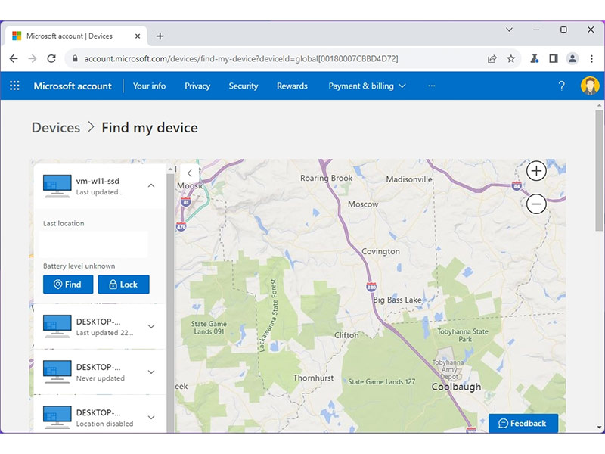Screen dimensions: 605x454
Task: Reload the current page
Action: pyautogui.click(x=51, y=59)
